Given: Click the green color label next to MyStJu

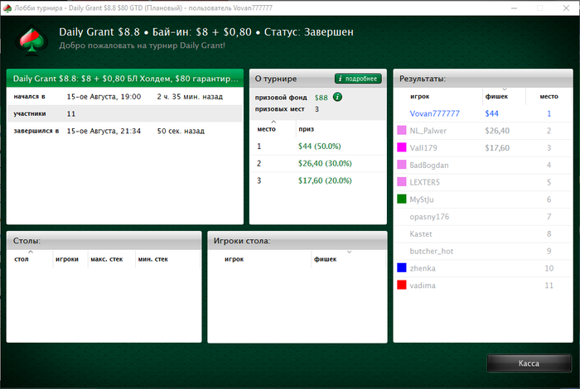Looking at the screenshot, I should click(x=401, y=199).
